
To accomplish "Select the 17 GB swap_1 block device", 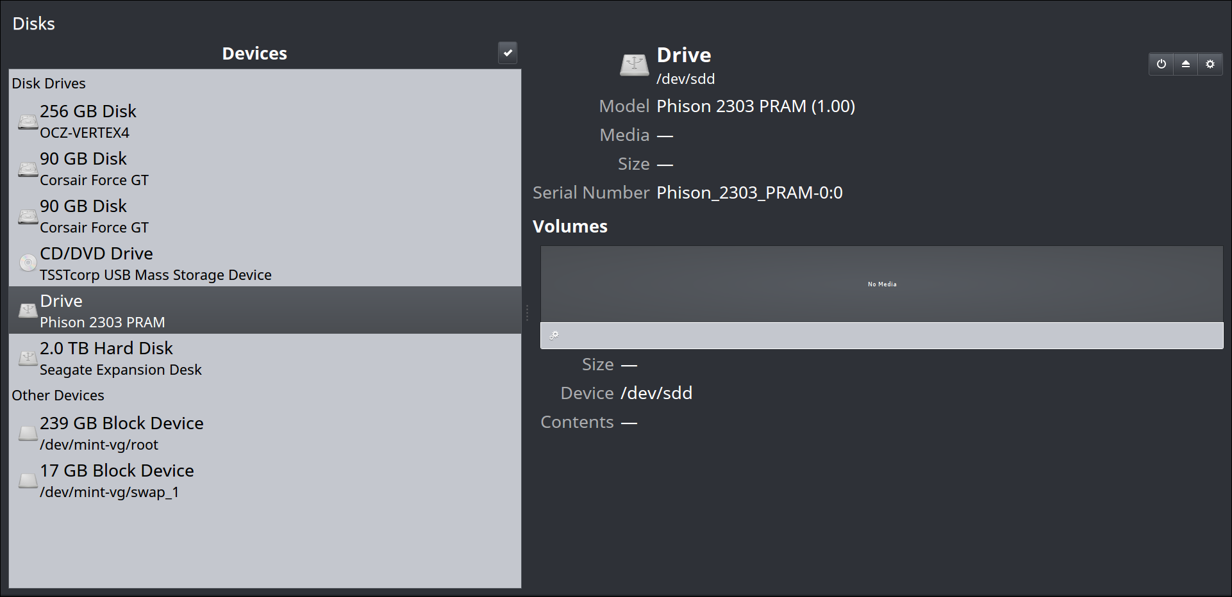I will point(265,480).
